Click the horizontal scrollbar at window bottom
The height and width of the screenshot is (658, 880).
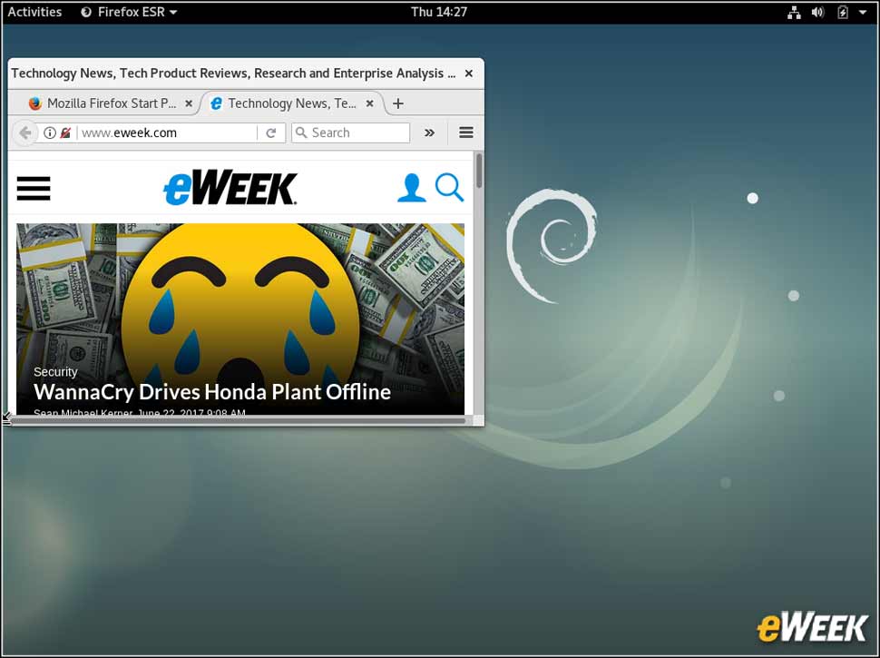click(x=238, y=420)
